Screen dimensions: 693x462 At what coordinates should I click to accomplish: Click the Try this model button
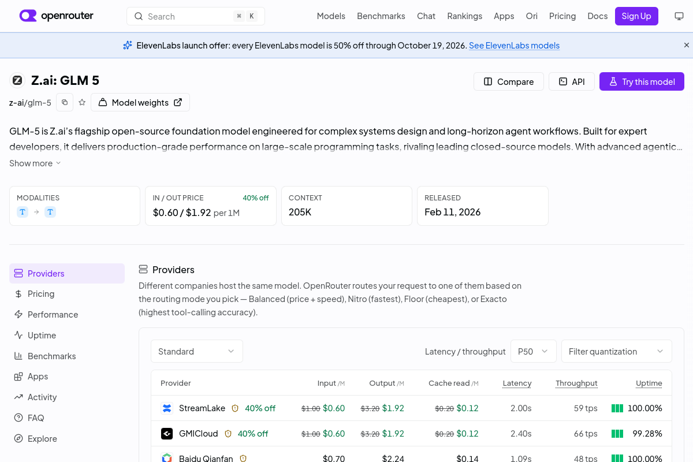(642, 81)
